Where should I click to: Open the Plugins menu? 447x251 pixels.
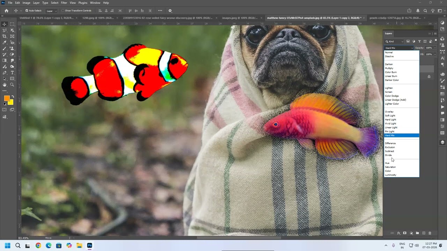pyautogui.click(x=83, y=3)
